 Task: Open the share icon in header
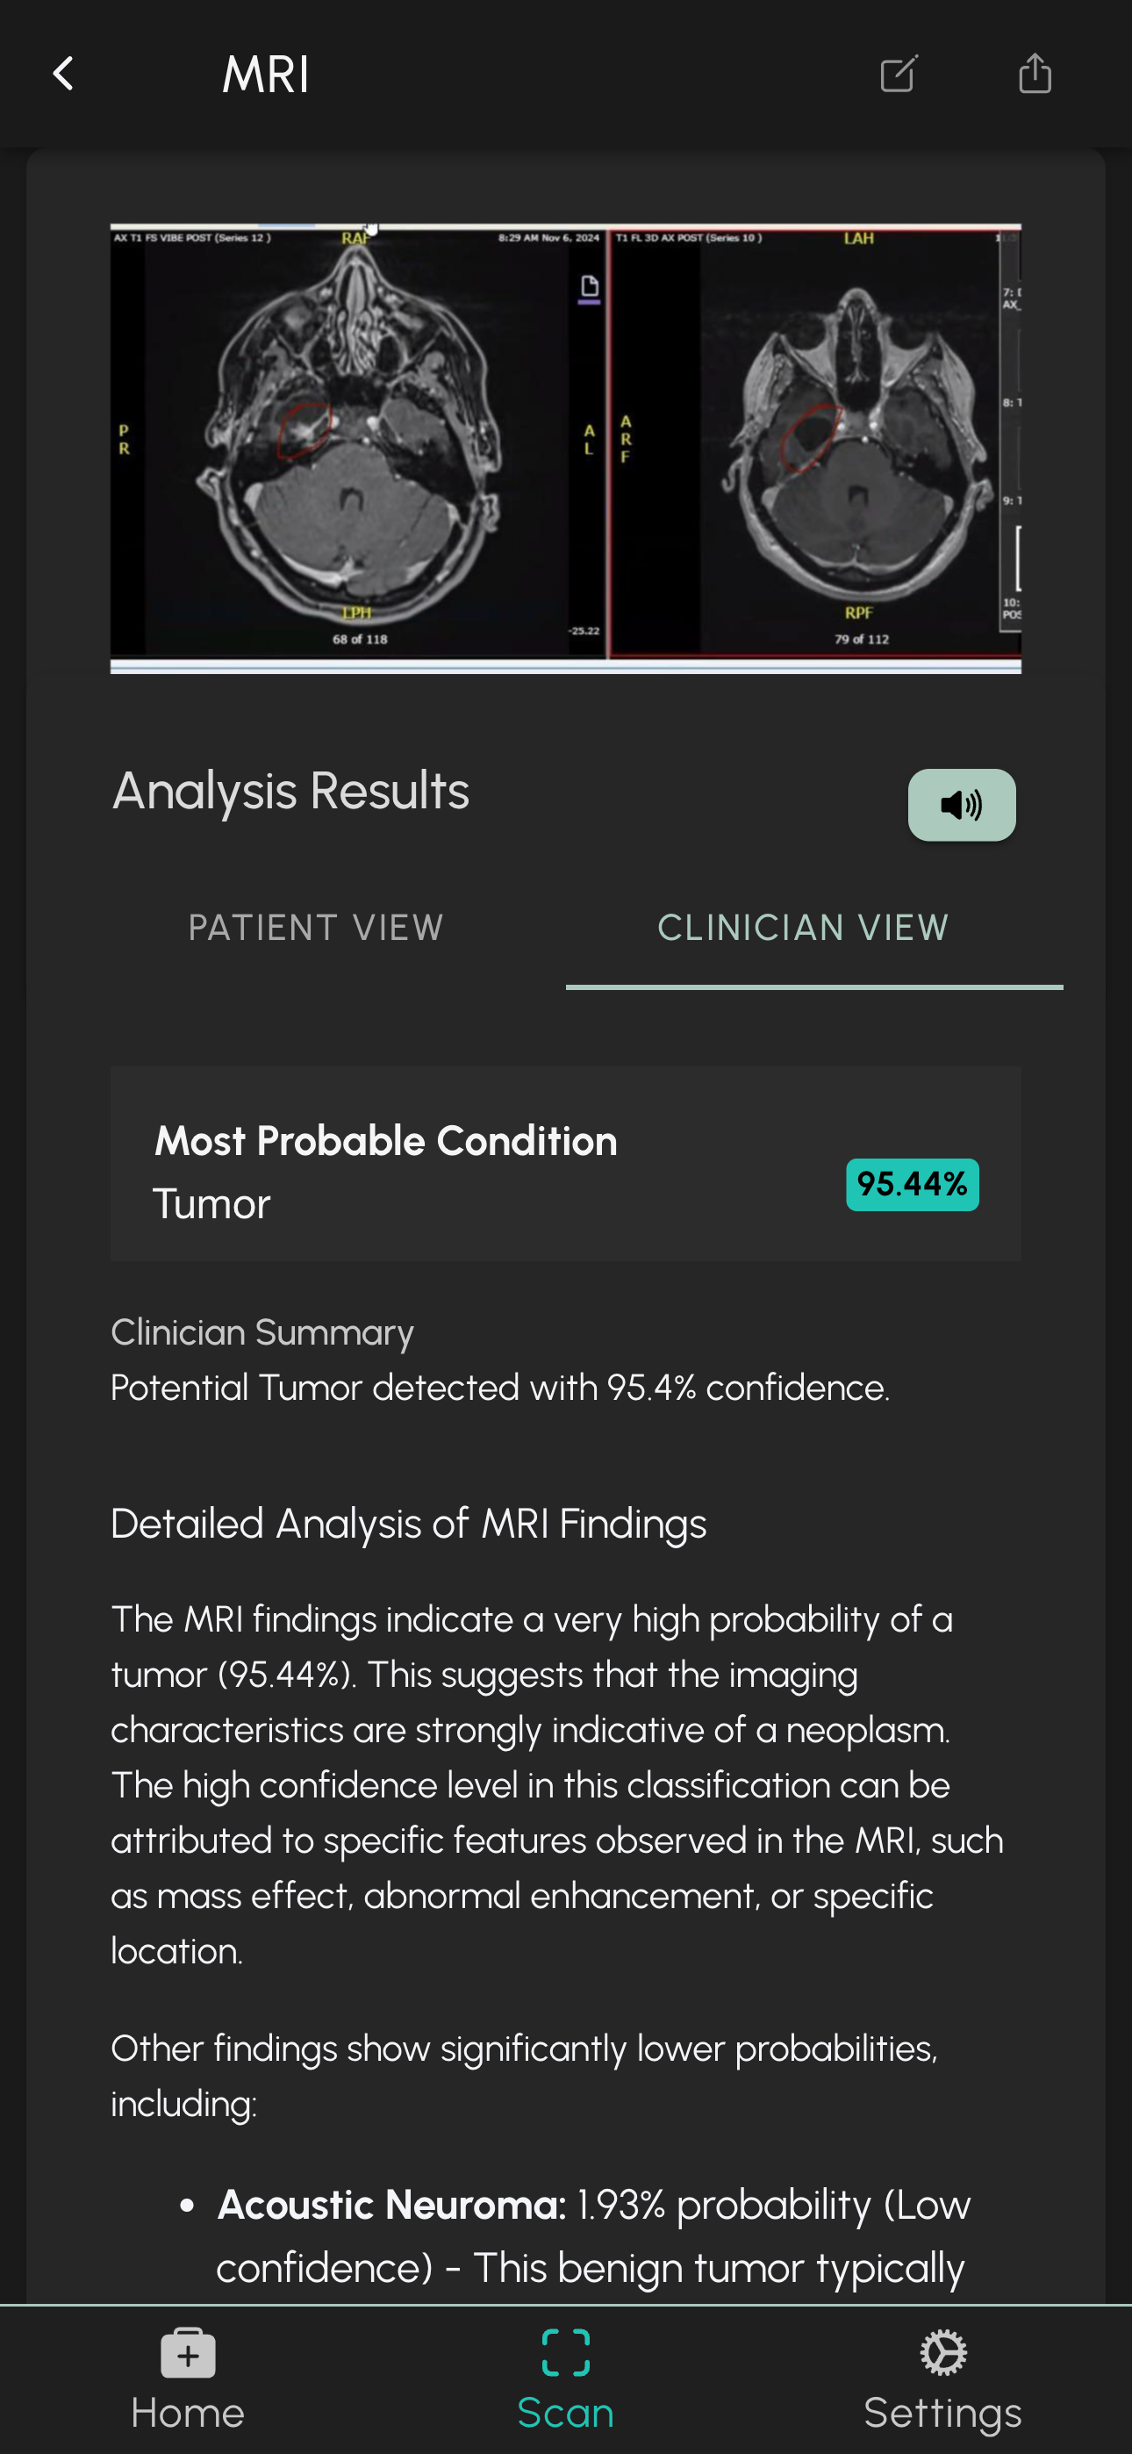click(1035, 74)
